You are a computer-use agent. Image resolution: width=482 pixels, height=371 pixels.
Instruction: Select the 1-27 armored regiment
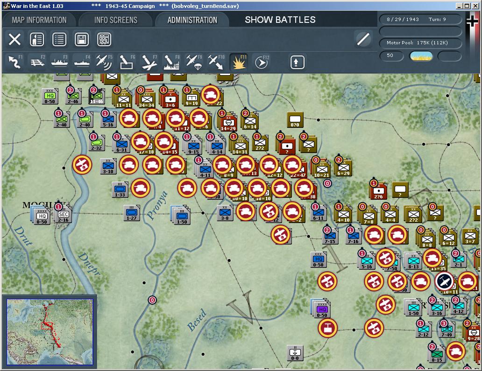[132, 213]
